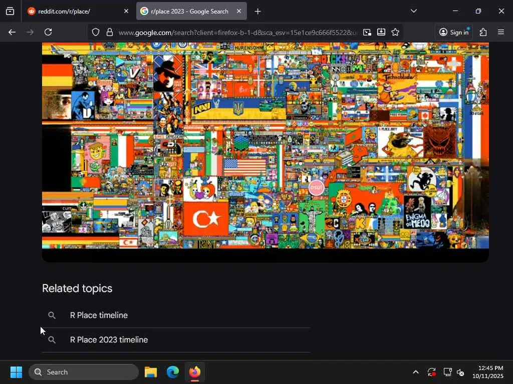Open the Windows Start menu
The width and height of the screenshot is (513, 384).
pyautogui.click(x=16, y=372)
